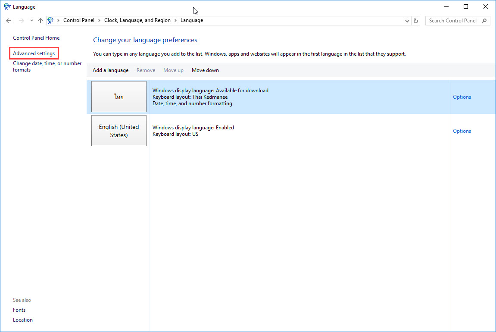Click Move down in the toolbar
The width and height of the screenshot is (496, 332).
pyautogui.click(x=205, y=70)
